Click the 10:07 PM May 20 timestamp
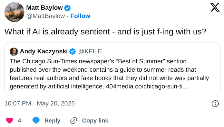The height and width of the screenshot is (127, 224). (40, 104)
